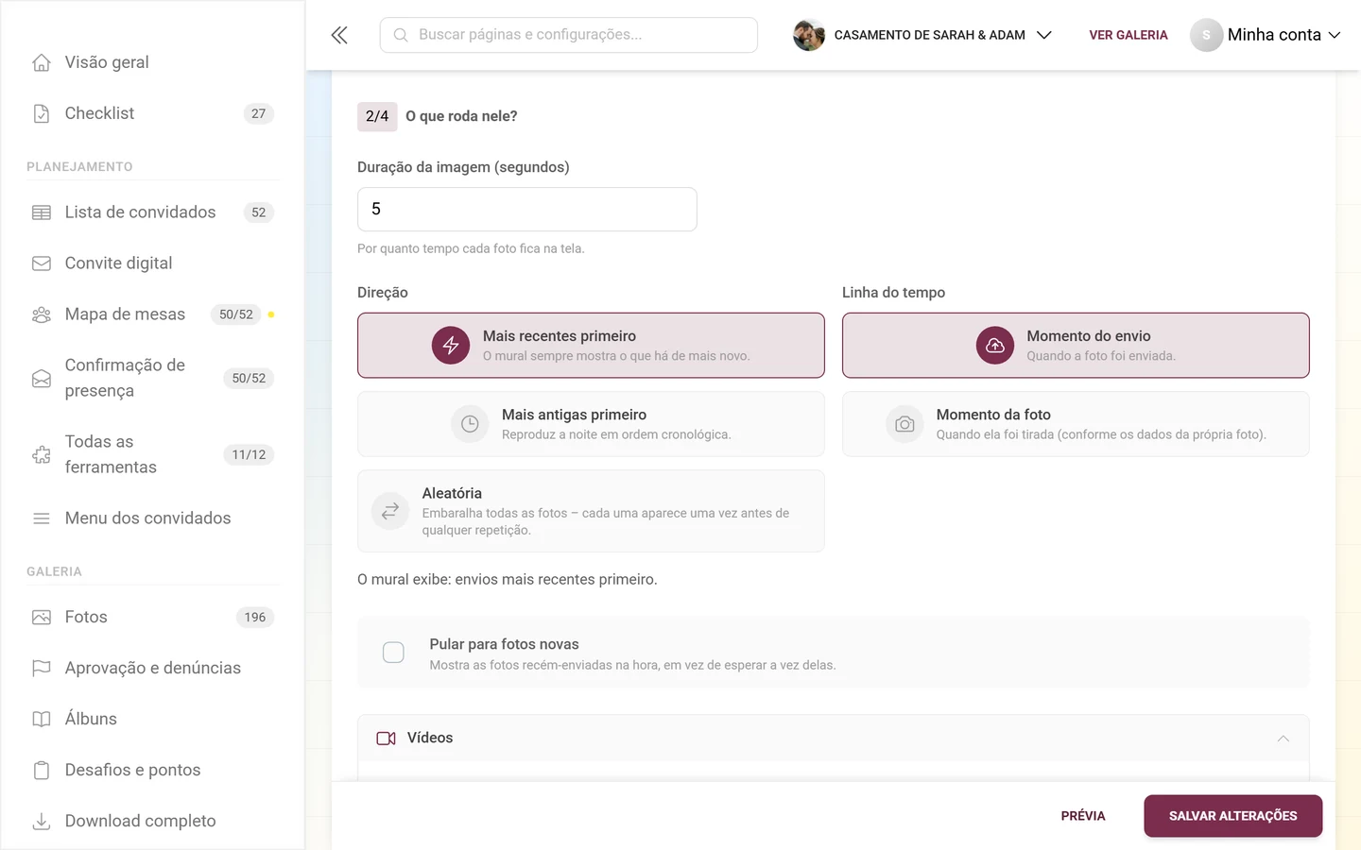Click the Download completo arrow icon
The width and height of the screenshot is (1361, 850).
[x=42, y=821]
